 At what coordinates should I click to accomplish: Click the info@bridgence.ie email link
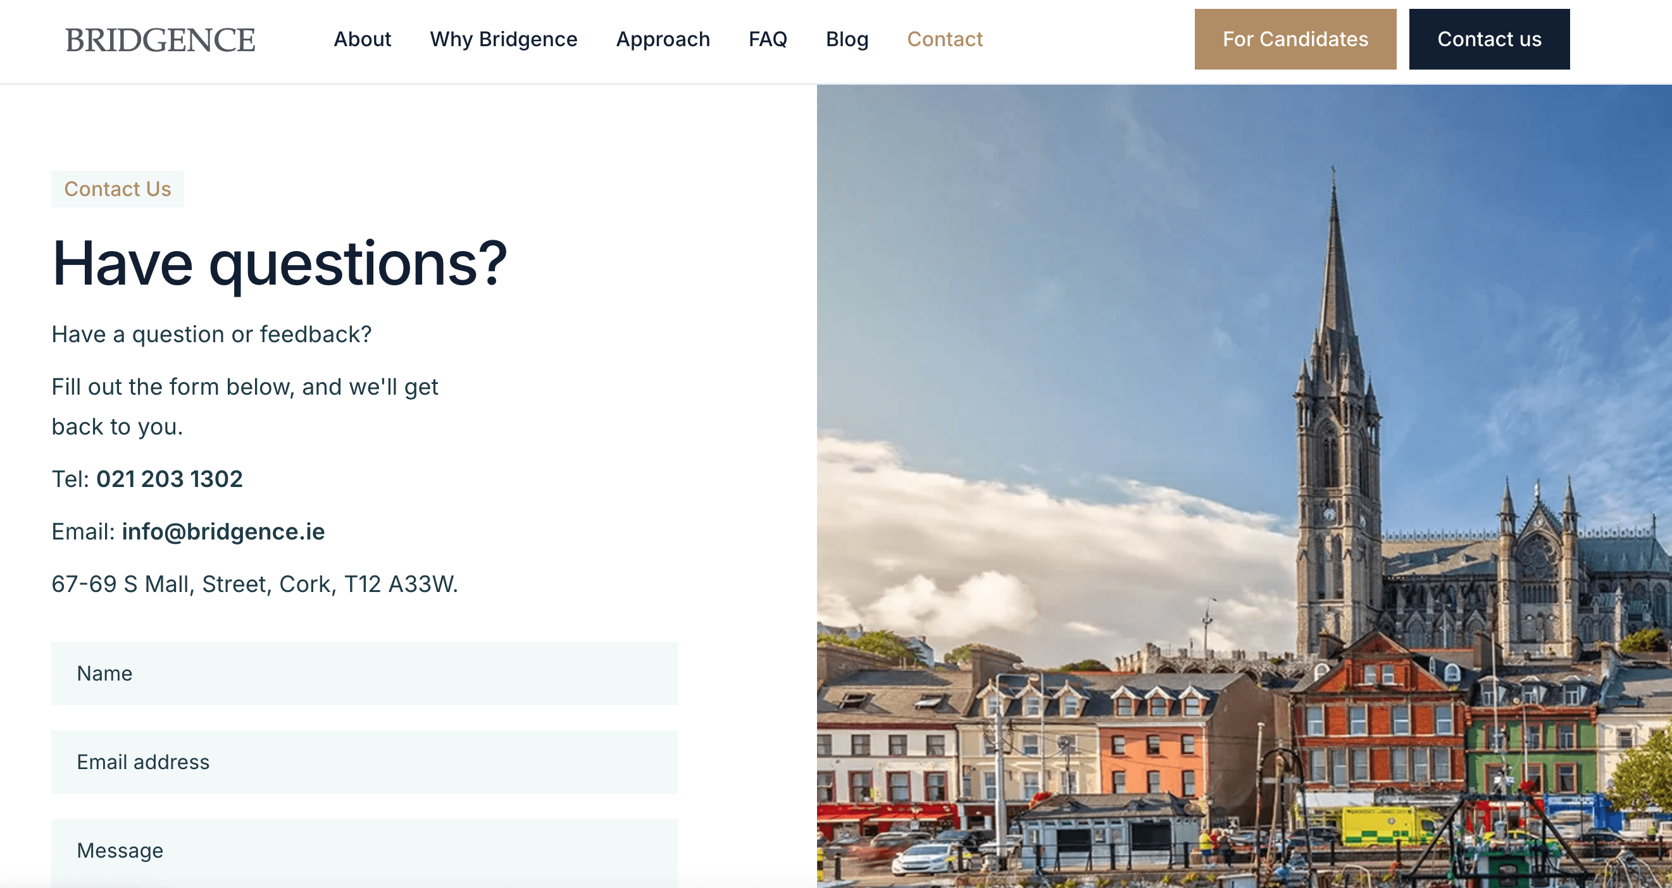(x=223, y=531)
